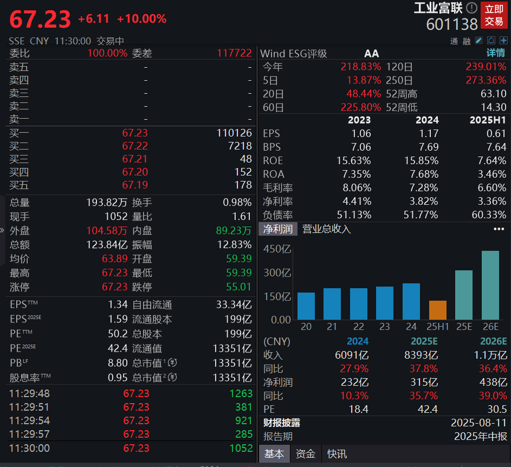
Task: Click the 换手 value 0.98%
Action: click(237, 203)
